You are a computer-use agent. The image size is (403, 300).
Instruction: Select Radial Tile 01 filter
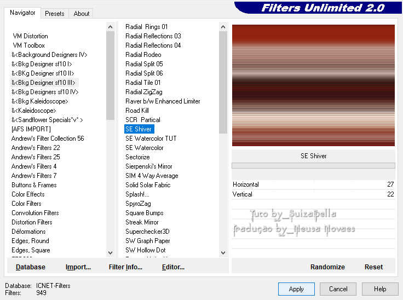pyautogui.click(x=143, y=83)
